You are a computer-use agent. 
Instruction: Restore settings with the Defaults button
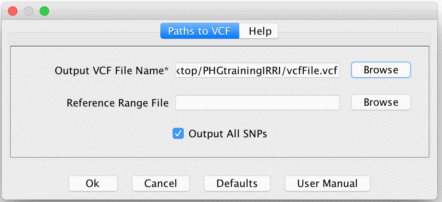237,183
